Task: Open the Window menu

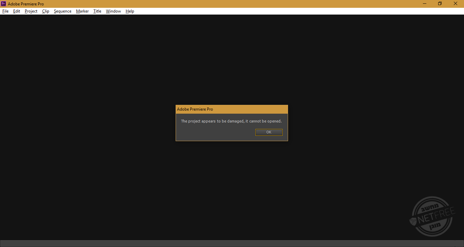Action: (113, 11)
